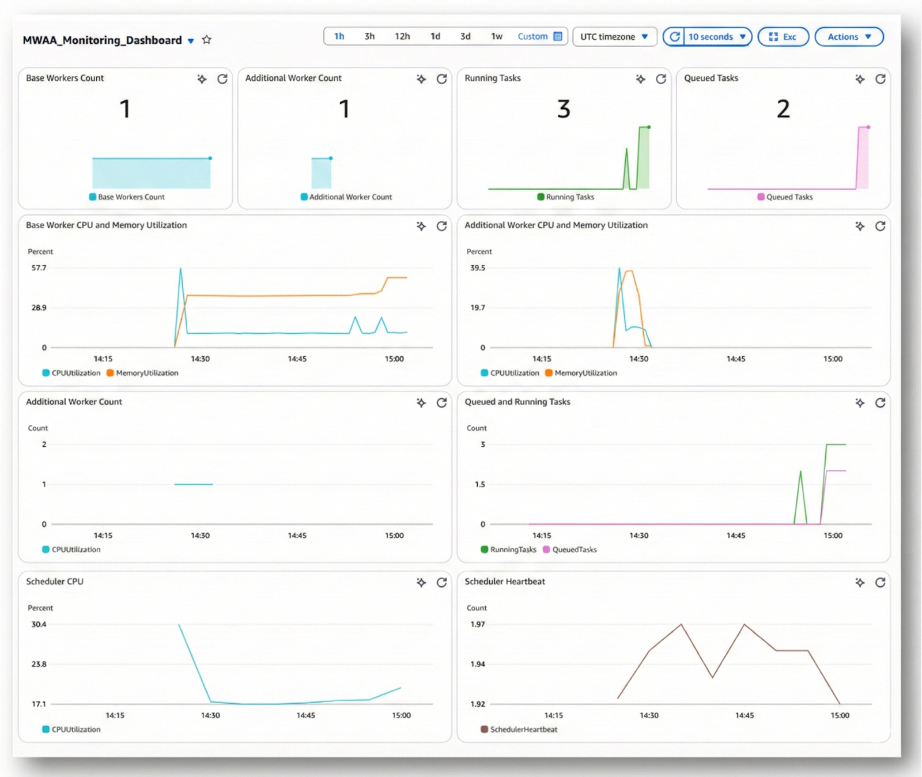Viewport: 922px width, 777px height.
Task: Refresh Queued and Running Tasks chart
Action: coord(881,403)
